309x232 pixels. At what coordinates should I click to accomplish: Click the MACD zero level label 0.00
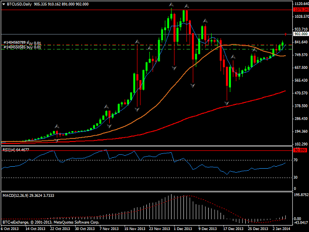click(x=297, y=219)
